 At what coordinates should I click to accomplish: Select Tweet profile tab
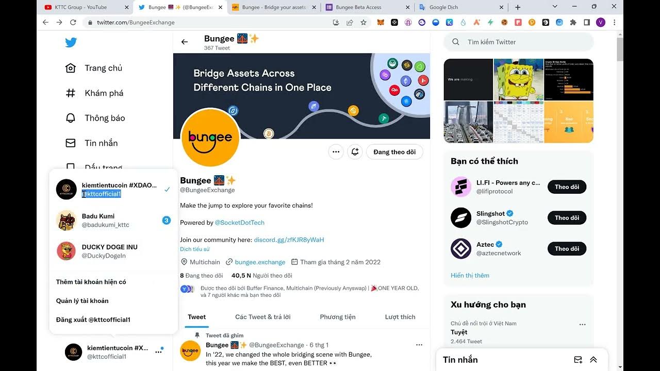coord(197,317)
